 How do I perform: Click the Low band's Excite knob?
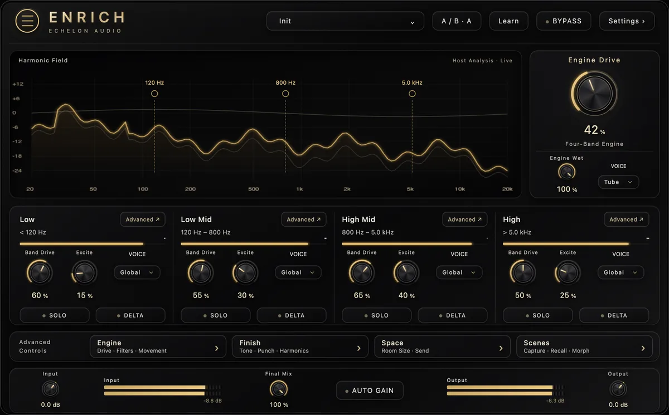(85, 273)
